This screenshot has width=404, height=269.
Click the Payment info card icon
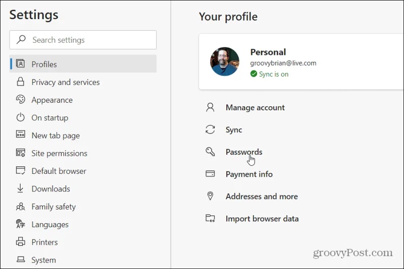pos(210,174)
